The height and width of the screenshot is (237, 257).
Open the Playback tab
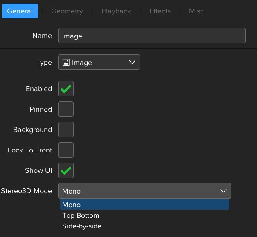point(115,11)
